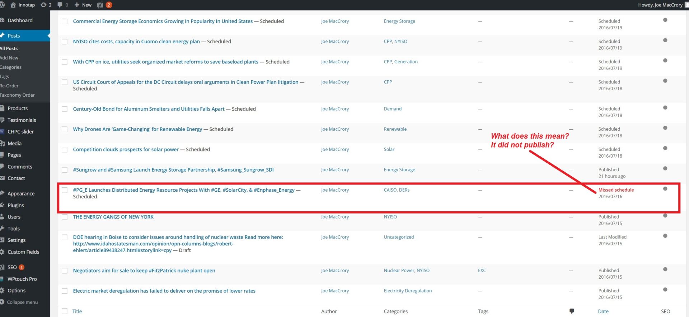Click the Users icon in sidebar

[x=2, y=217]
